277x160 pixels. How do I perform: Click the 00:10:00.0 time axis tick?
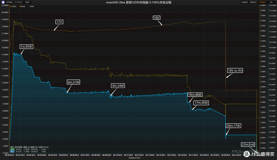(117, 155)
